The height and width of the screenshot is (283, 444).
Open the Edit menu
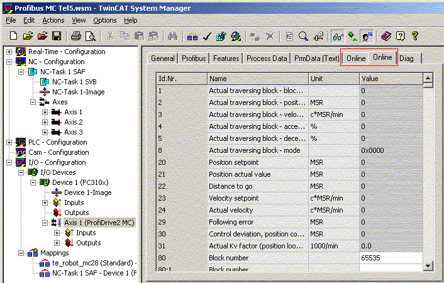click(29, 20)
